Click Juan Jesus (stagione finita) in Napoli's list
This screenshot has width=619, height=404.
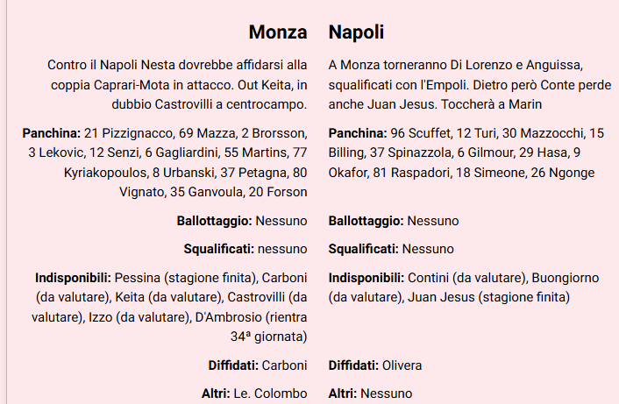489,297
